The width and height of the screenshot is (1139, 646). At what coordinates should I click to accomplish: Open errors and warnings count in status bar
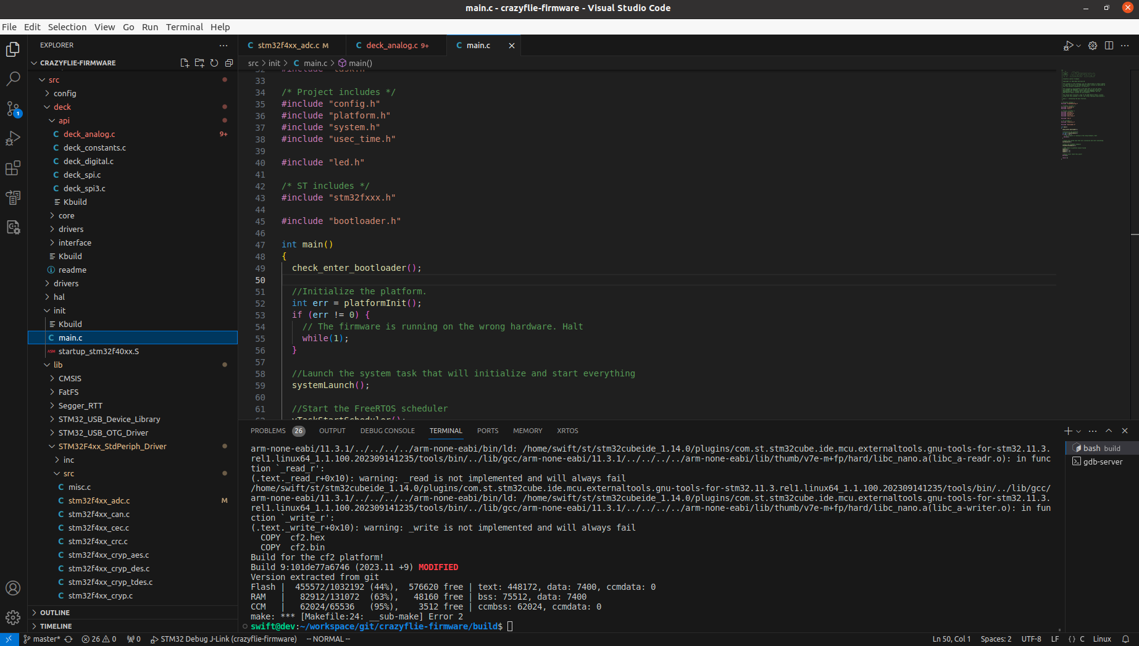99,639
